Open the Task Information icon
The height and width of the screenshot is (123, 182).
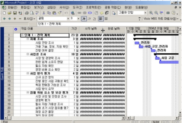[96, 13]
